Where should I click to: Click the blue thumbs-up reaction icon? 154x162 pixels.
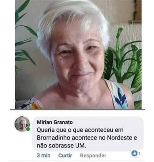(x=134, y=153)
